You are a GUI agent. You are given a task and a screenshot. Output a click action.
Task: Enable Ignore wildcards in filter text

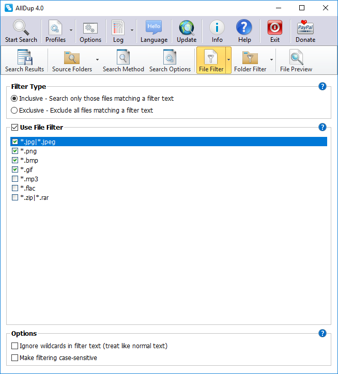(x=15, y=346)
